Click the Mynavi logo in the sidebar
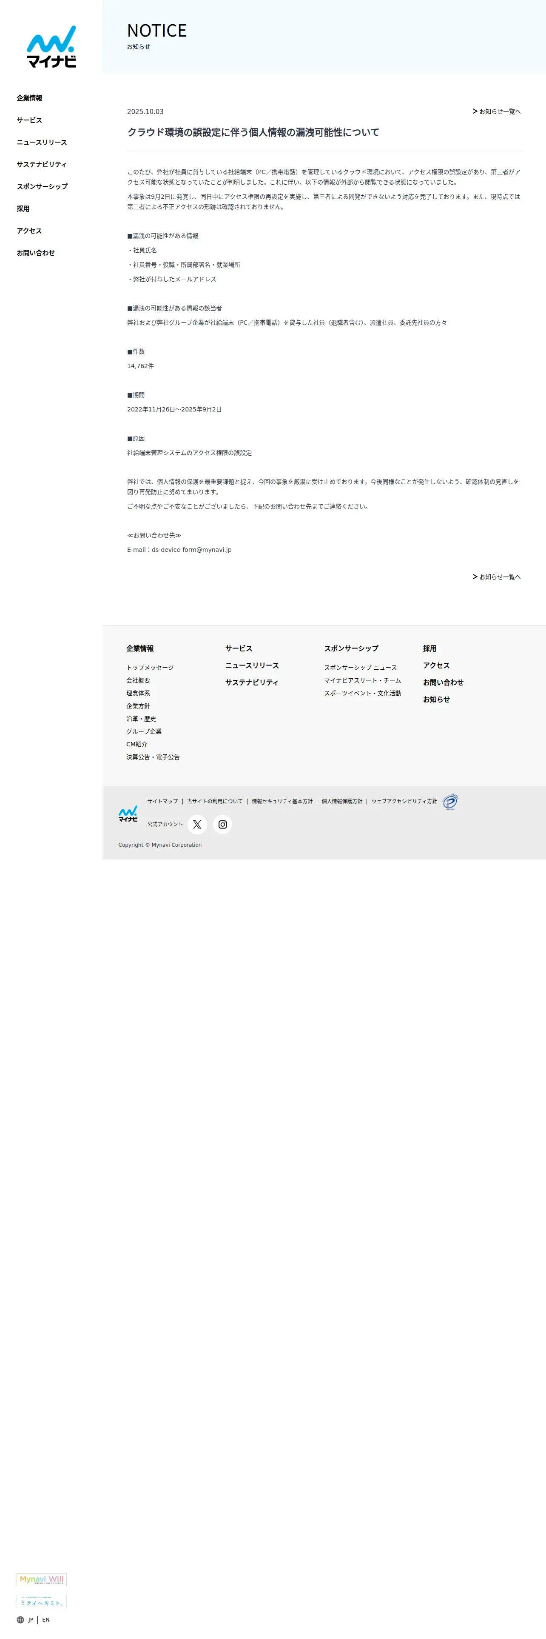This screenshot has width=546, height=1639. point(51,46)
